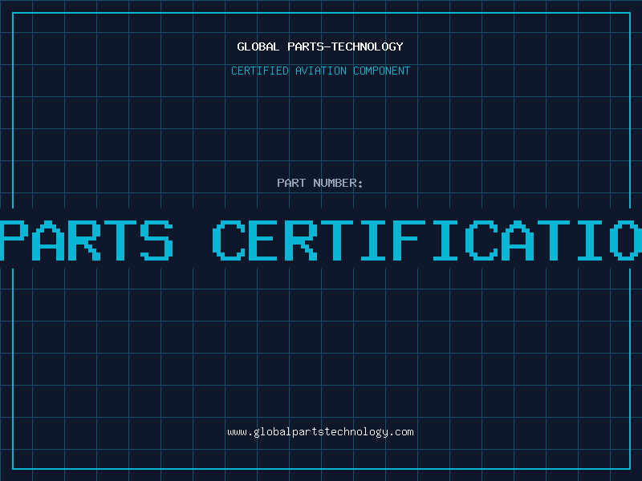The width and height of the screenshot is (642, 481).
Task: Click the first C of CERTIFICATIO
Action: pos(230,239)
